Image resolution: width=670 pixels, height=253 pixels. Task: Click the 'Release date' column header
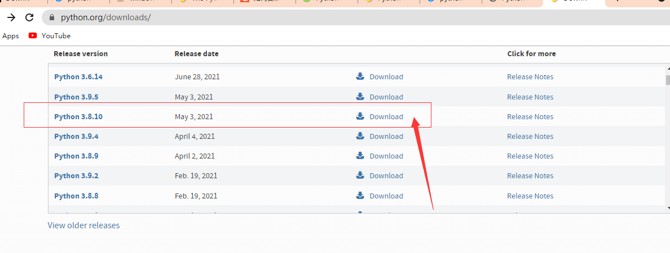pos(197,53)
